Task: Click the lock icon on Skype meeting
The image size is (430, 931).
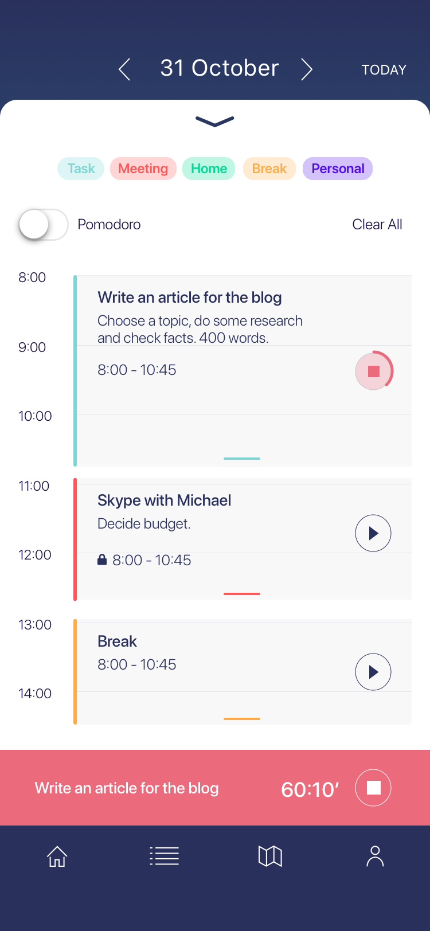Action: pyautogui.click(x=102, y=560)
